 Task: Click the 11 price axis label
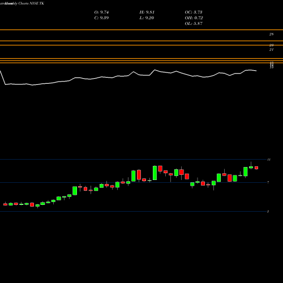point(269,160)
